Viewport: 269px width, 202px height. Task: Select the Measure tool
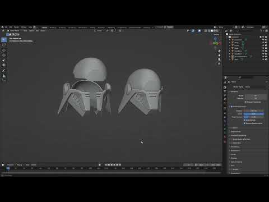coord(4,76)
